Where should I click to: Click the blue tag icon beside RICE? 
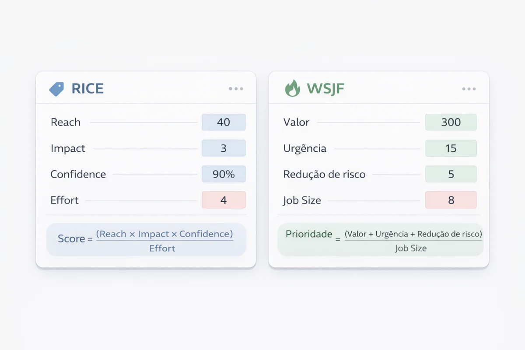pyautogui.click(x=56, y=89)
